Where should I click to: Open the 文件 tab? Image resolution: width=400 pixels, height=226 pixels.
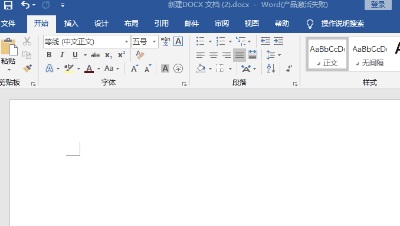click(x=8, y=24)
